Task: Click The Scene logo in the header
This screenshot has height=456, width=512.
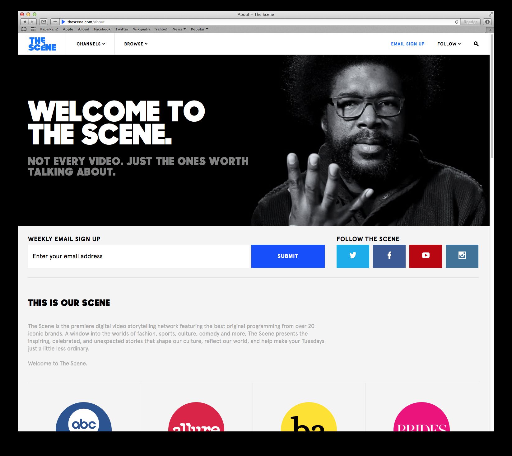Action: (x=42, y=44)
